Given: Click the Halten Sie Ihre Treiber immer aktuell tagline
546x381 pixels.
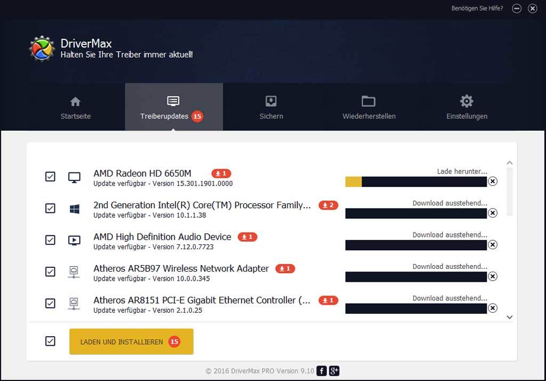Looking at the screenshot, I should pyautogui.click(x=127, y=54).
